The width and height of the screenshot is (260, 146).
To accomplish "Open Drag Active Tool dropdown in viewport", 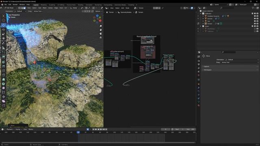I will (x=38, y=11).
